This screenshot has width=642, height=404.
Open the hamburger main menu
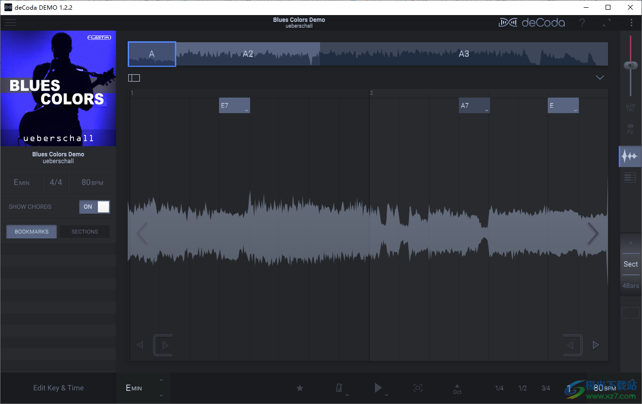(10, 22)
